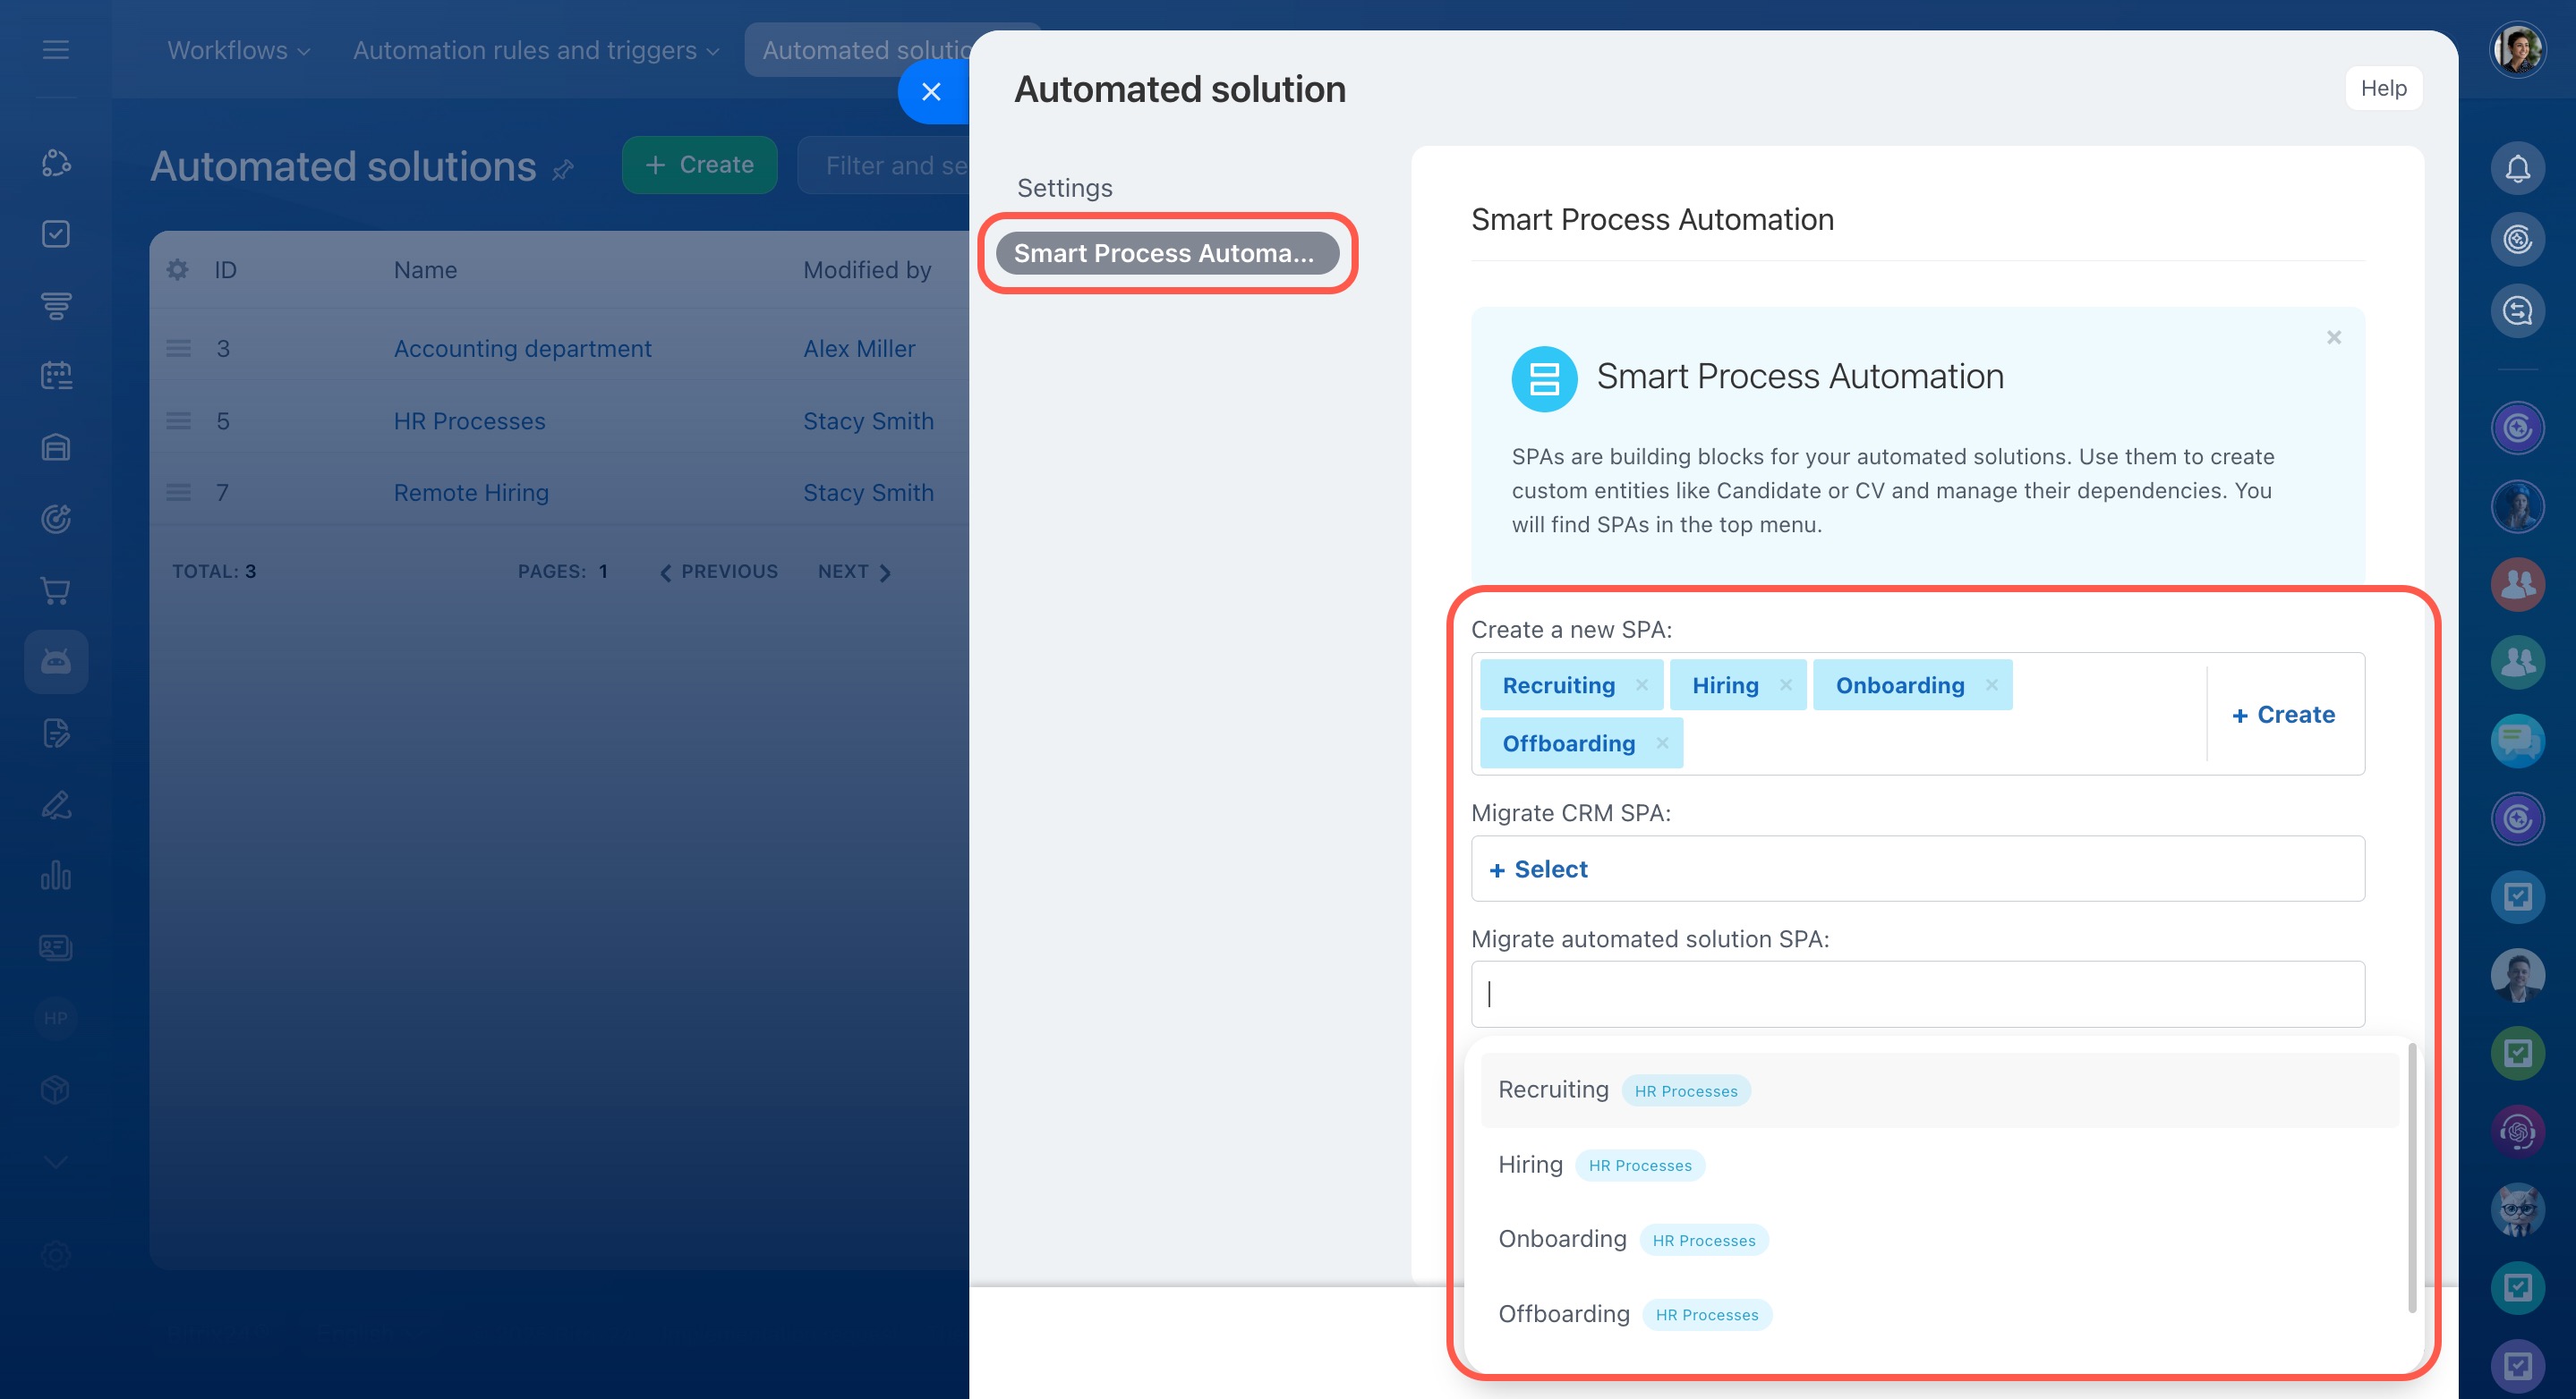Click the hamburger menu icon

point(56,49)
